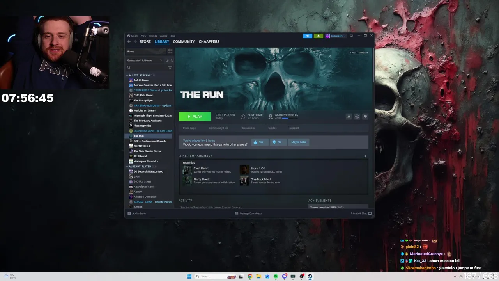Open Steam announcements megaphone button

308,36
